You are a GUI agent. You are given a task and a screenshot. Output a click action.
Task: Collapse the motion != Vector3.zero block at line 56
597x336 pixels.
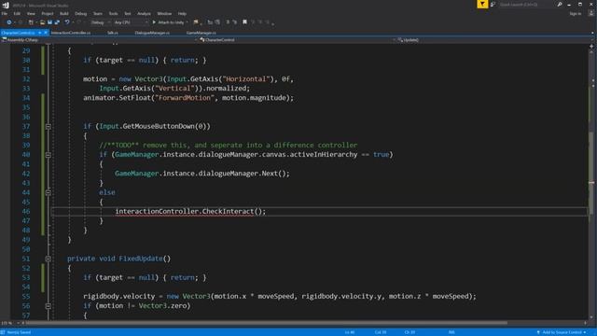tap(49, 306)
